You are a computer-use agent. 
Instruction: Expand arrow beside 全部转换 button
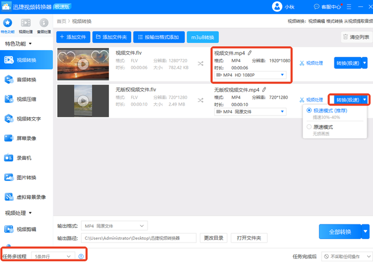click(x=365, y=232)
